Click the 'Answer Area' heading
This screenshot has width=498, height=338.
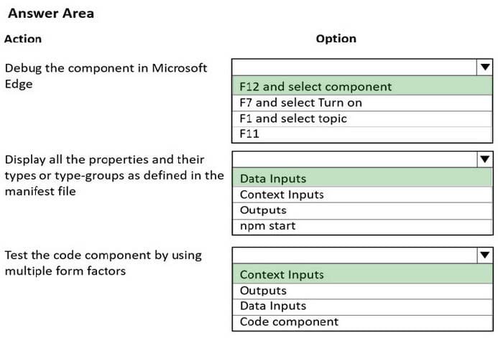50,14
